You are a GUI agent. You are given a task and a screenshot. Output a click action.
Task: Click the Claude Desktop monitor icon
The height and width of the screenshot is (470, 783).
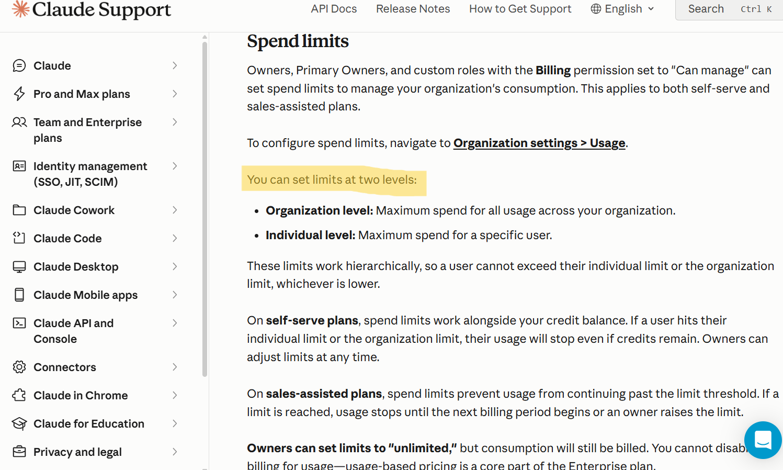tap(19, 266)
